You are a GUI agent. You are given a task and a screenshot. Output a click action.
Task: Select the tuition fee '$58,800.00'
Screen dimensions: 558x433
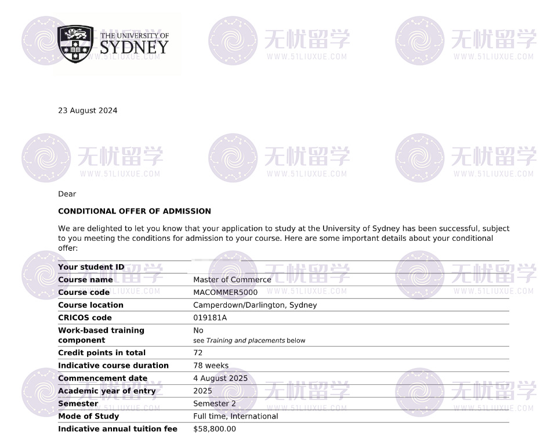(x=215, y=429)
